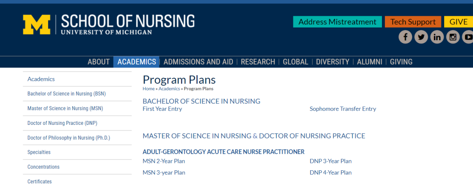
Task: Open the Research navigation item
Action: [x=258, y=62]
